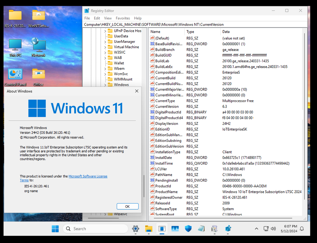The image size is (317, 243).
Task: Expand the UserManager registry key
Action: pyautogui.click(x=105, y=42)
